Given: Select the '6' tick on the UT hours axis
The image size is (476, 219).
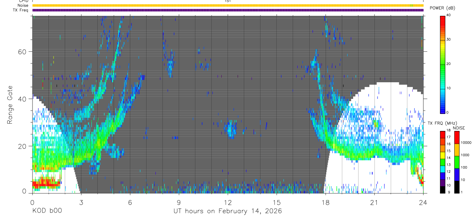Looking at the screenshot, I should pyautogui.click(x=130, y=202).
